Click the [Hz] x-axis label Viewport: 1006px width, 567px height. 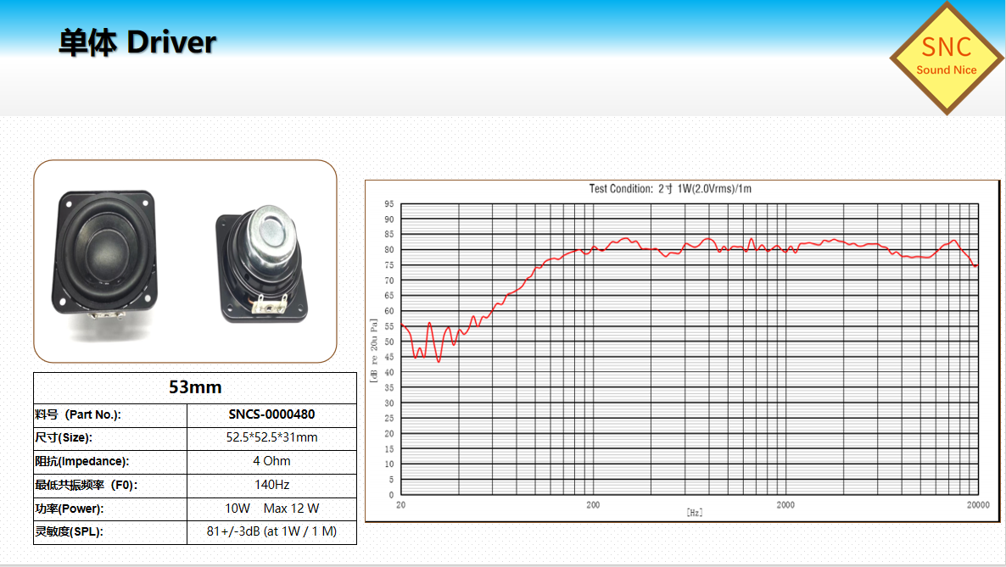pyautogui.click(x=694, y=513)
